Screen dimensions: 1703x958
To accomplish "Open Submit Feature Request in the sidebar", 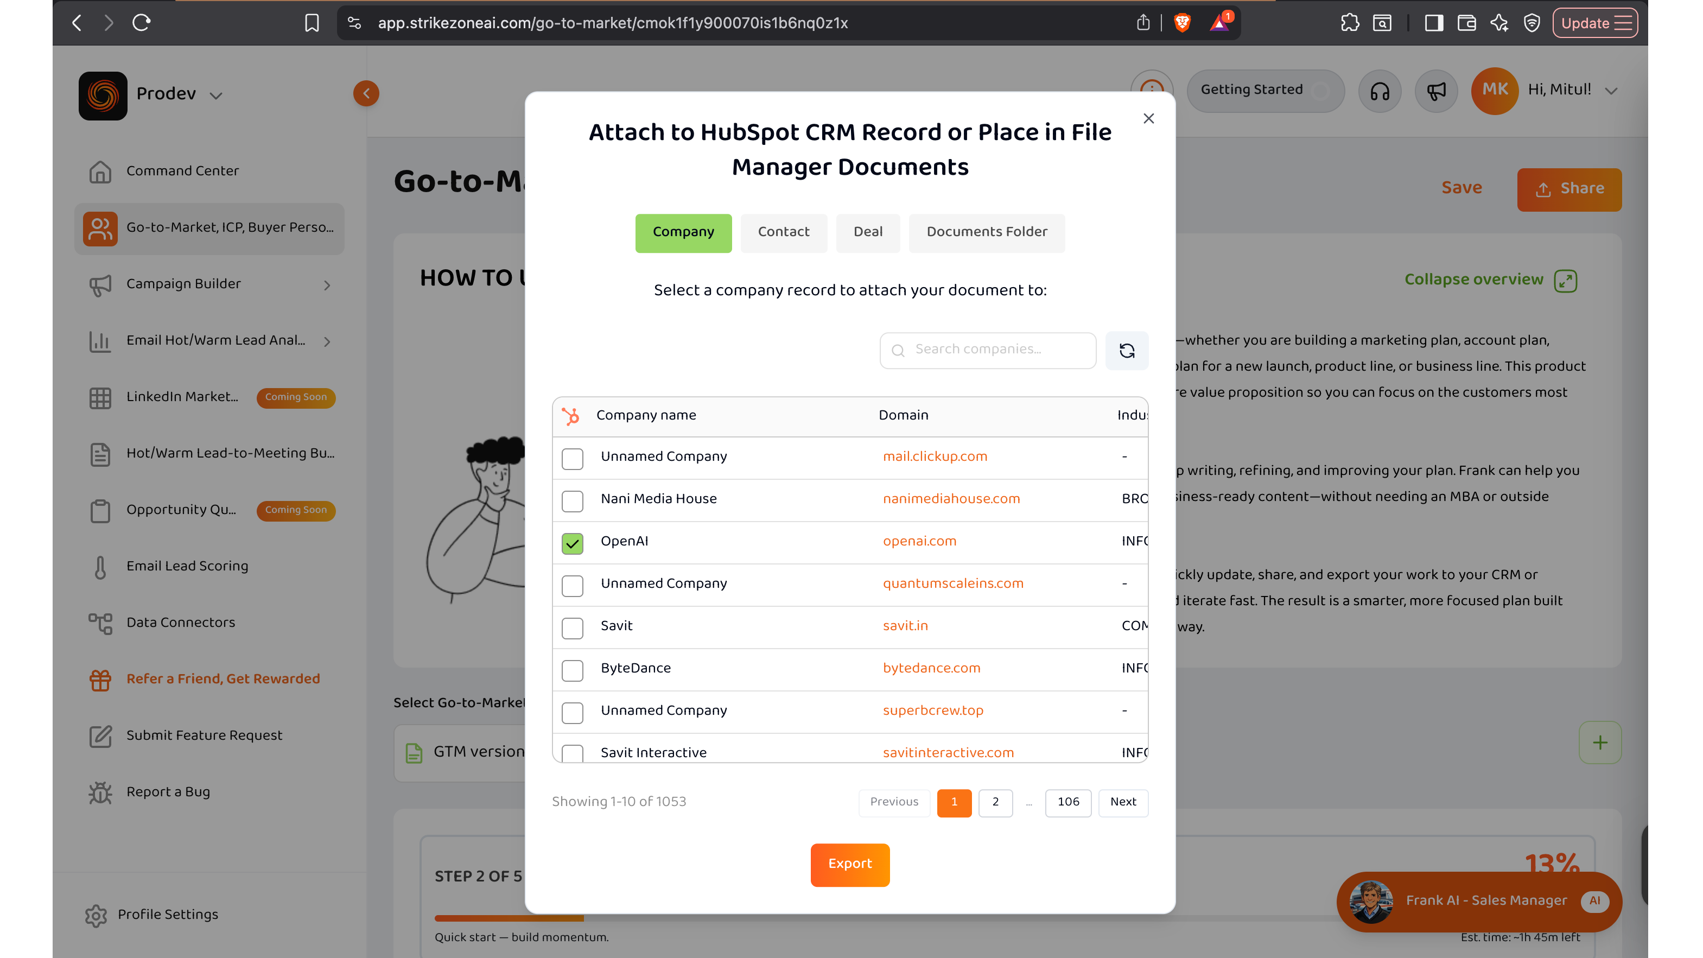I will coord(209,736).
